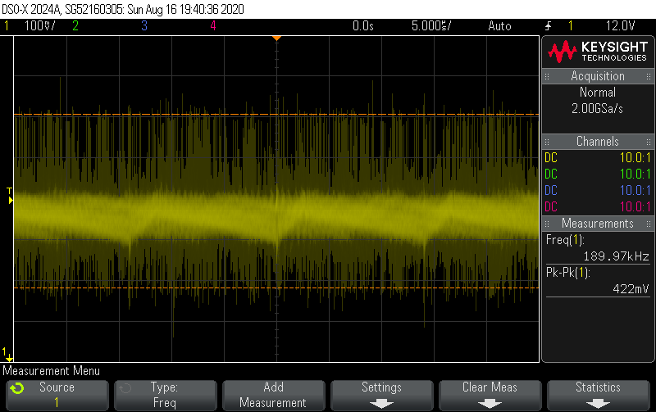Click the Keysight Technologies logo
The width and height of the screenshot is (656, 412).
coord(598,52)
